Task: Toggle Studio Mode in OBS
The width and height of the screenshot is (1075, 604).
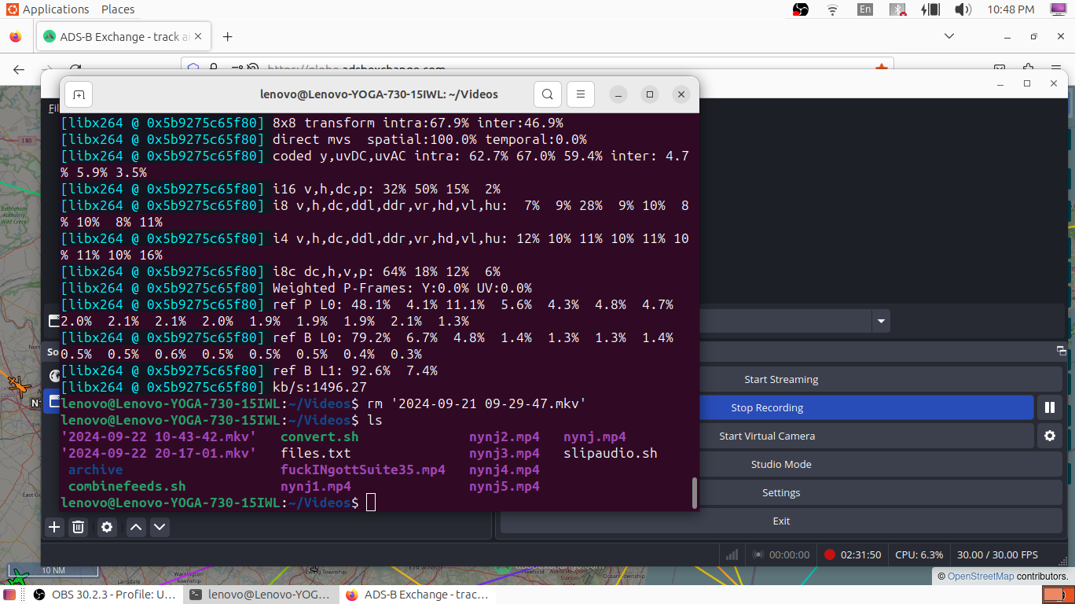Action: pos(781,464)
